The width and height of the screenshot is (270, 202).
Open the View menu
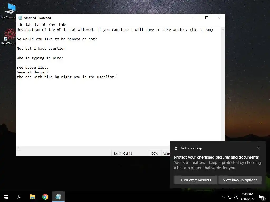click(x=52, y=24)
